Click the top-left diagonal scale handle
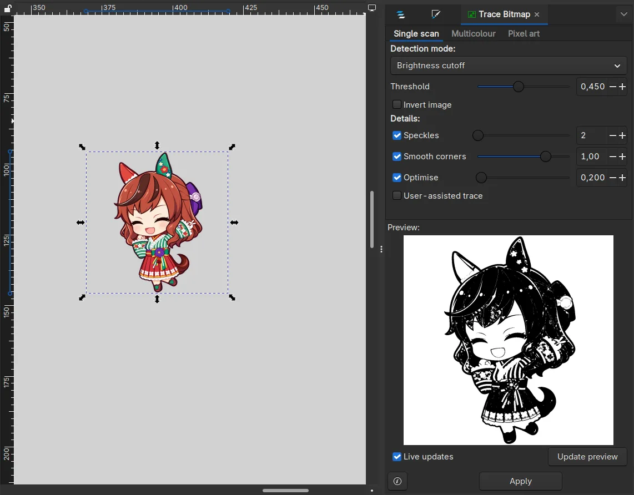 click(x=82, y=147)
